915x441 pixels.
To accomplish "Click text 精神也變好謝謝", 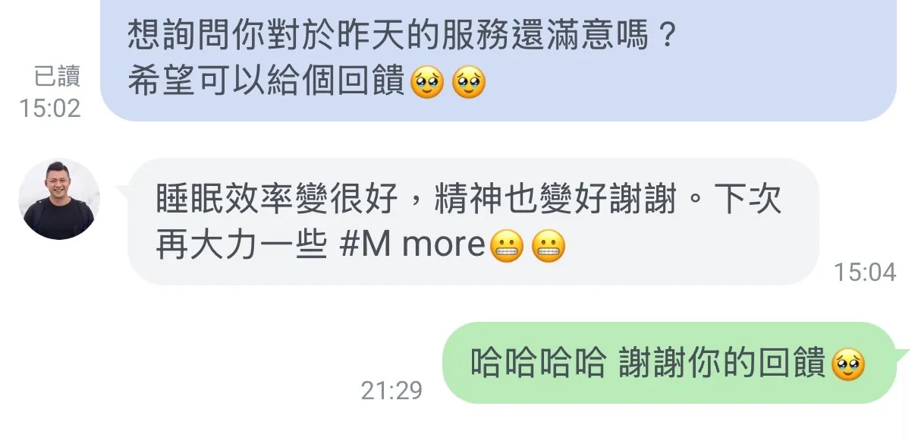I will click(556, 200).
